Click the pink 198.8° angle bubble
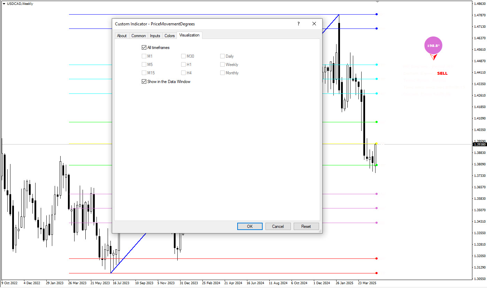Screen dimensions: 487x288 [x=433, y=45]
